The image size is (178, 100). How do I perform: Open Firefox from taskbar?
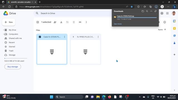click(109, 97)
